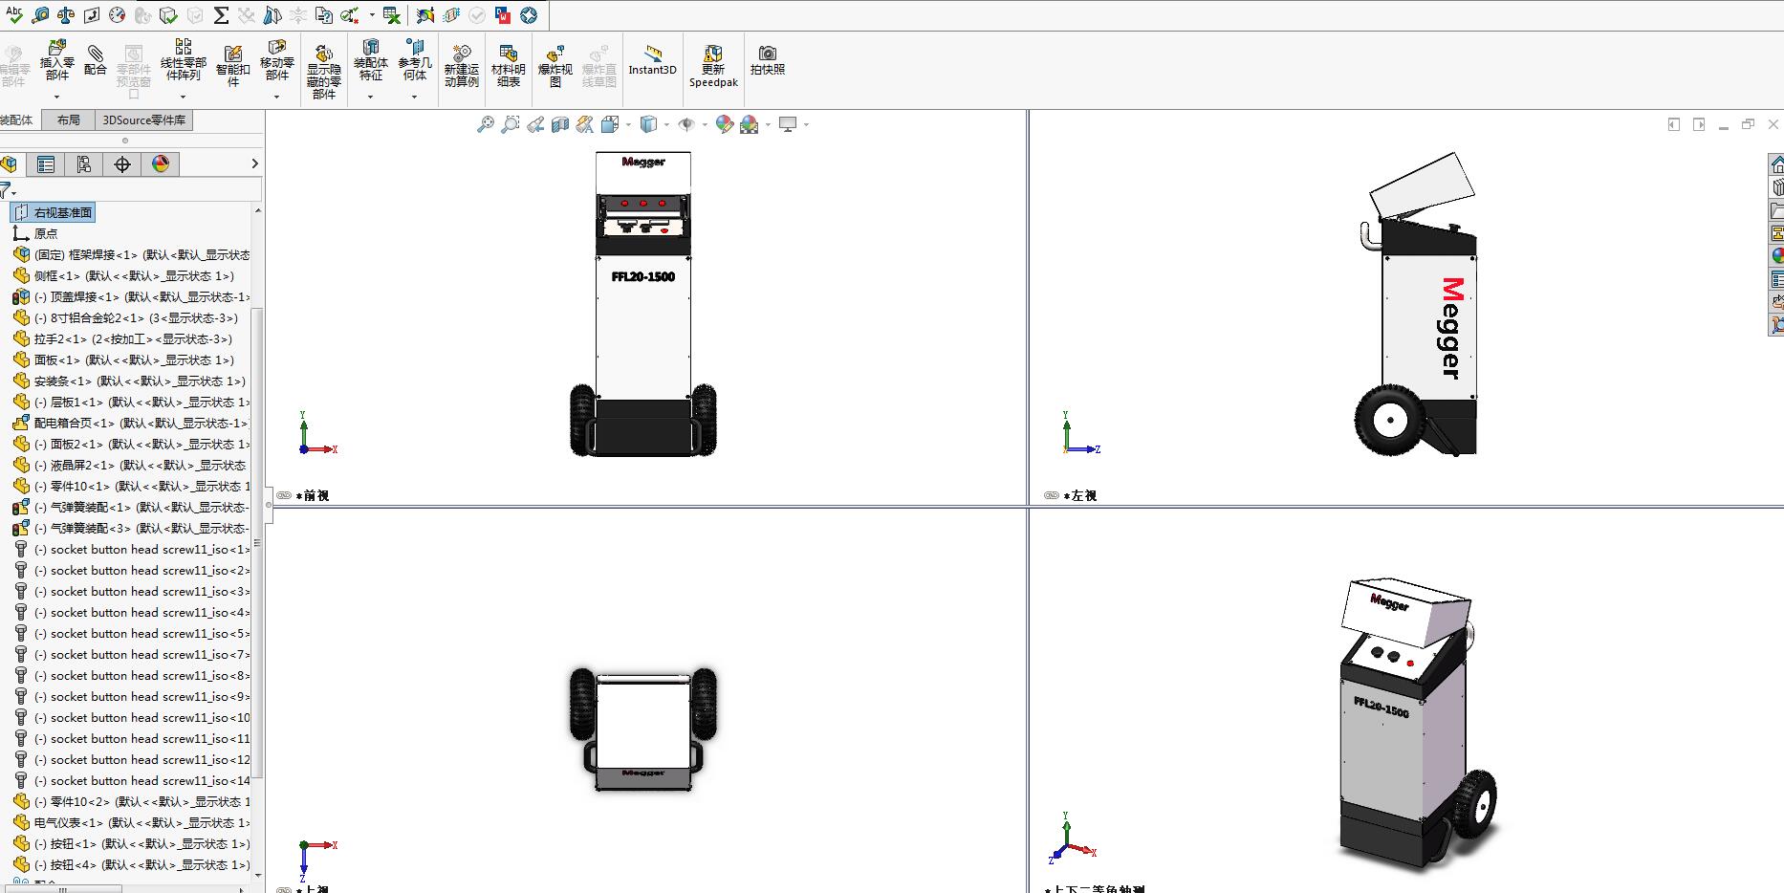The width and height of the screenshot is (1784, 893).
Task: Open Linear Component Pattern tool
Action: pos(183,59)
